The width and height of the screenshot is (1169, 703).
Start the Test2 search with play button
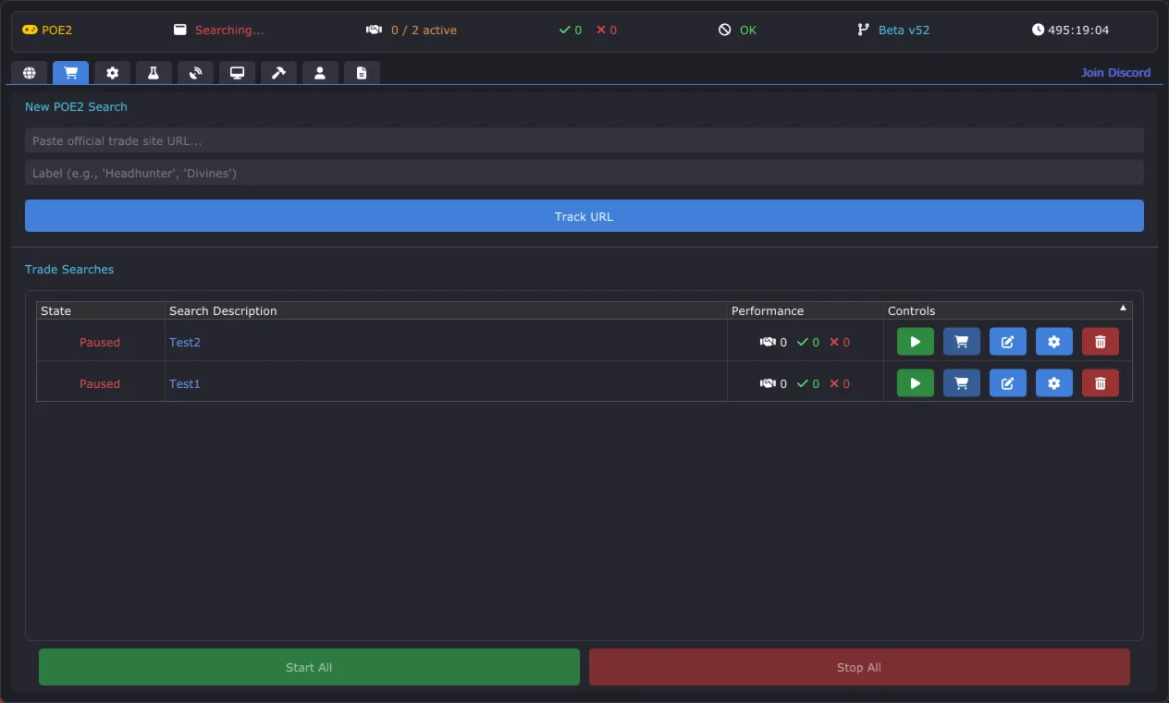coord(915,342)
